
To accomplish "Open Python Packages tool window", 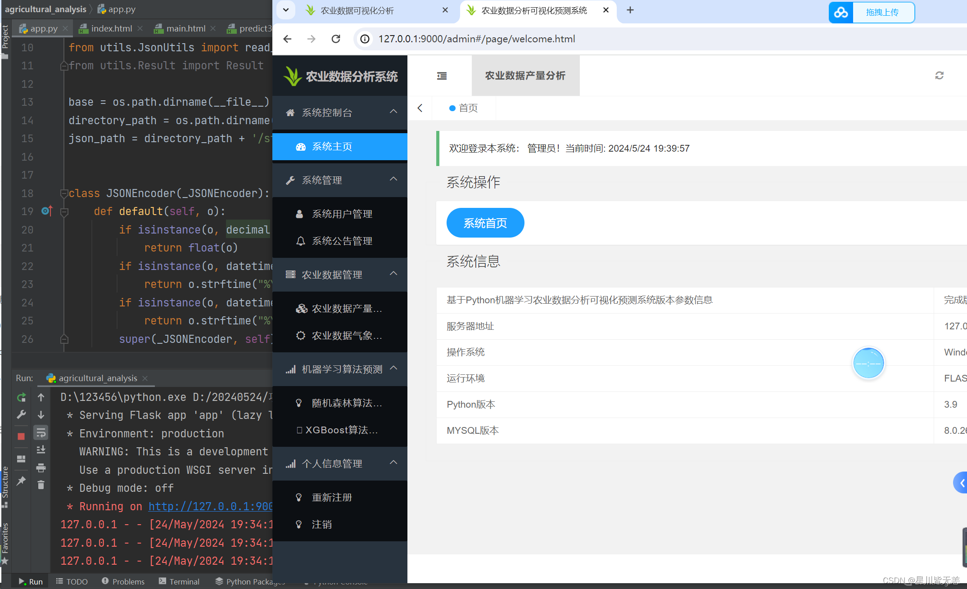I will click(x=249, y=581).
